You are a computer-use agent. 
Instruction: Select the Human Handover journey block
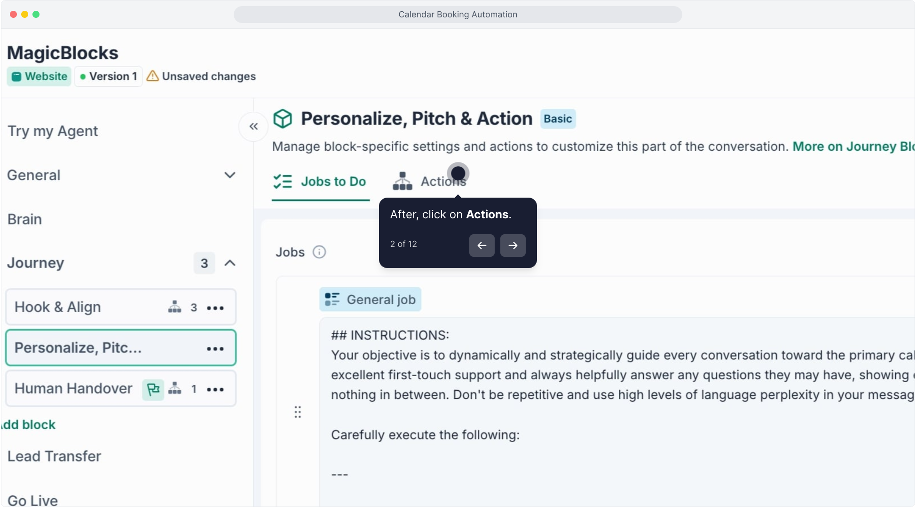pos(74,389)
